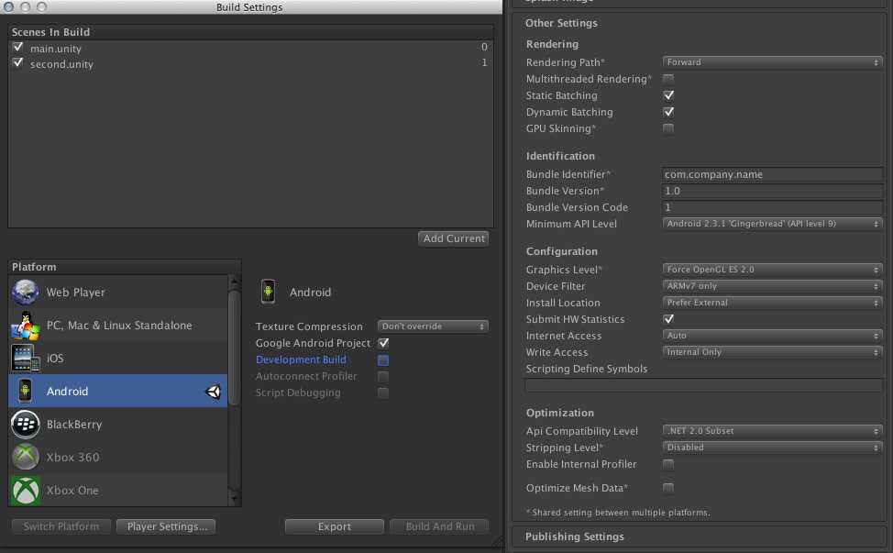Open the Install Location dropdown
The height and width of the screenshot is (553, 893).
(772, 303)
